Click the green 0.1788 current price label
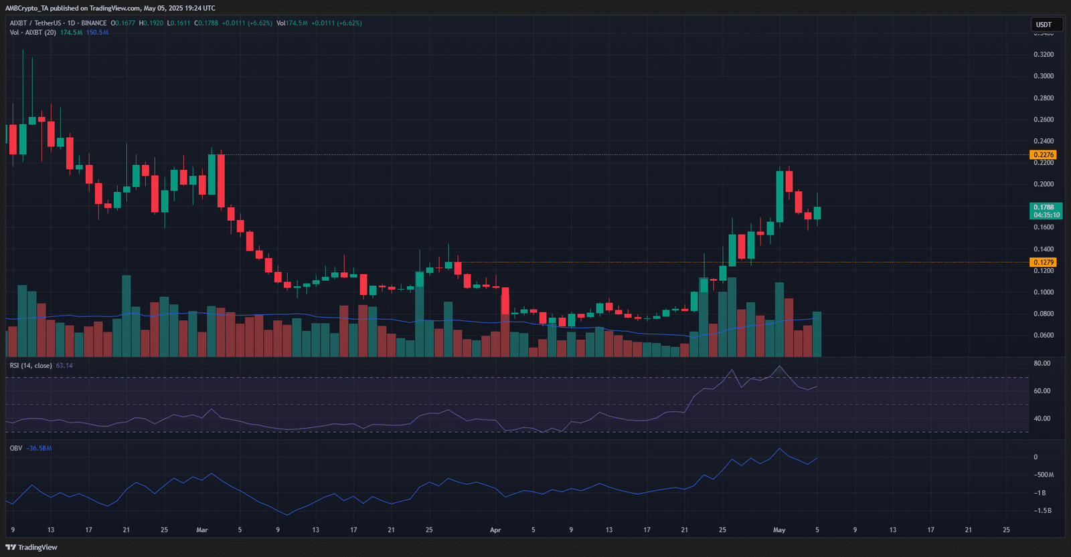The width and height of the screenshot is (1071, 557). [x=1046, y=211]
